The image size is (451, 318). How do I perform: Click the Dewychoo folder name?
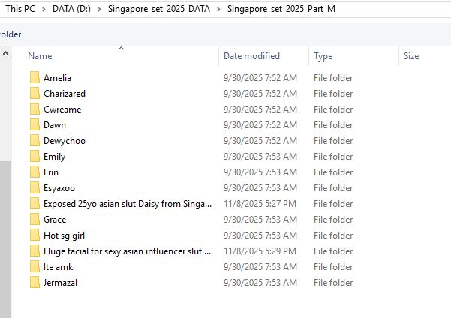(x=65, y=141)
